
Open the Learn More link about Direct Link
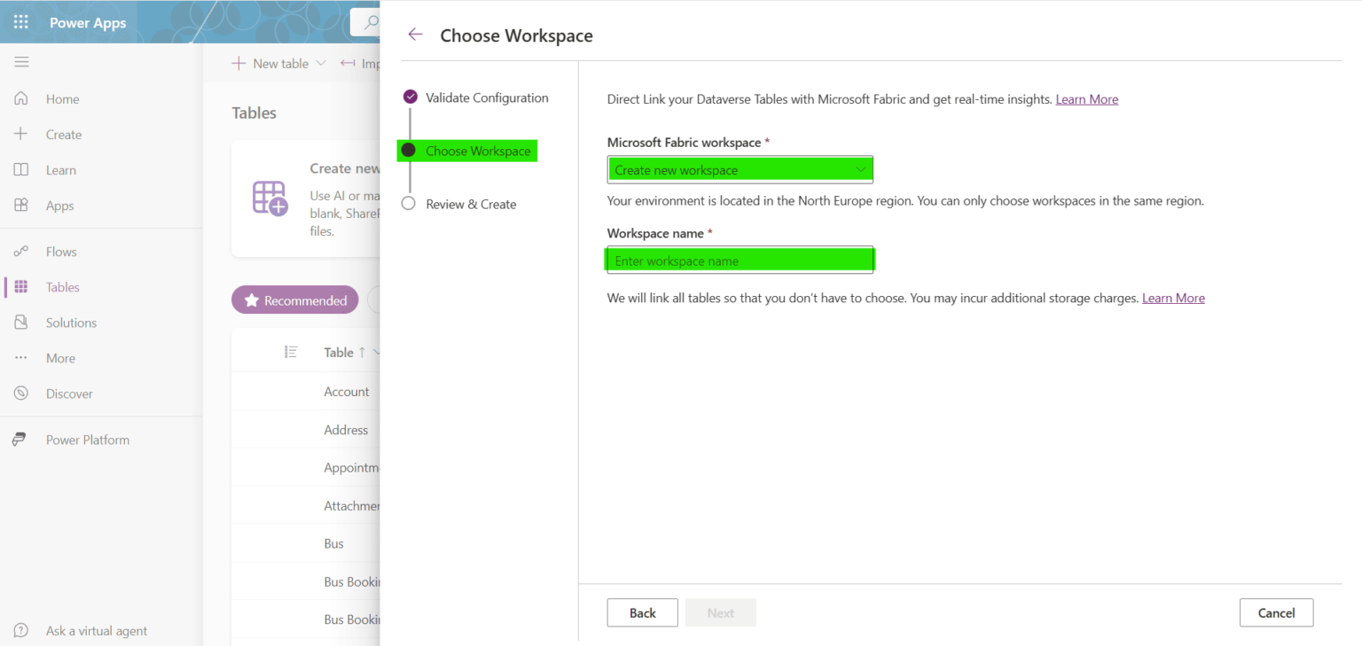coord(1086,98)
